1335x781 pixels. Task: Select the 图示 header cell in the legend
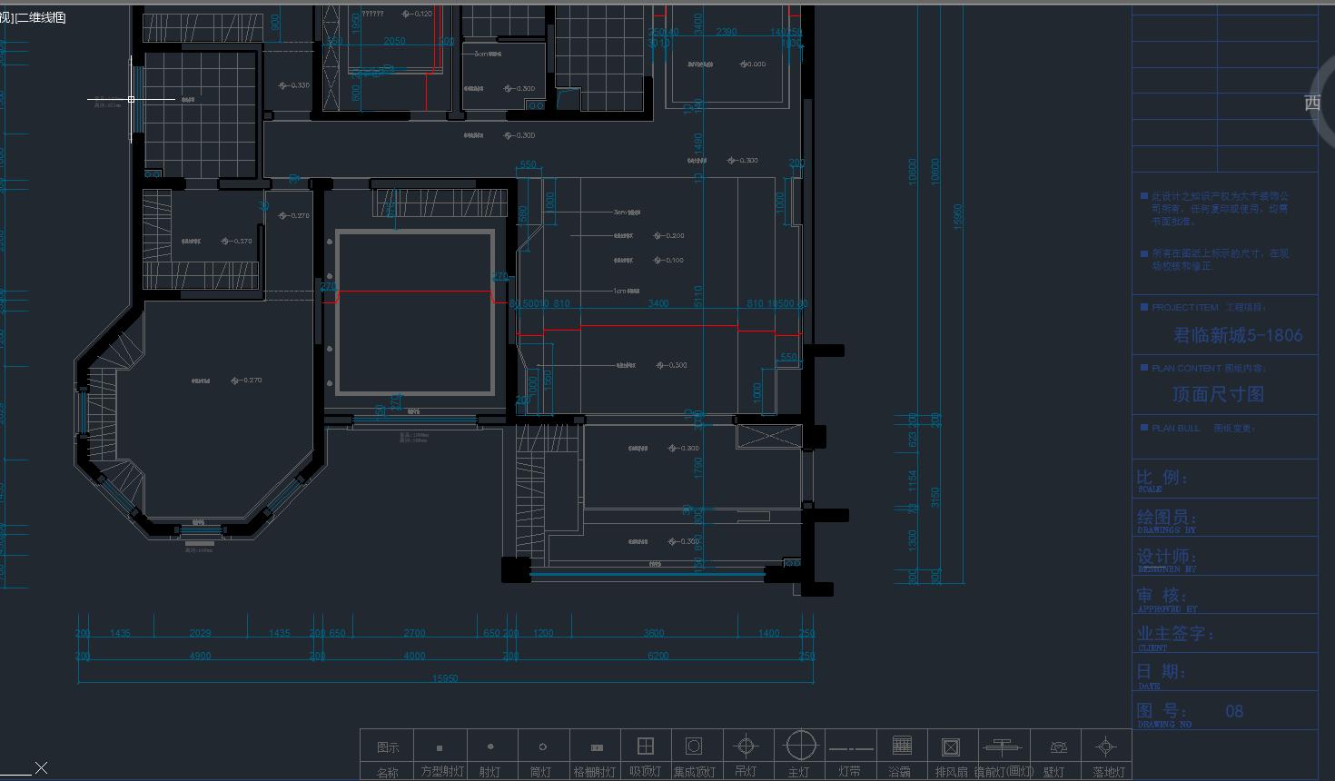click(x=388, y=747)
